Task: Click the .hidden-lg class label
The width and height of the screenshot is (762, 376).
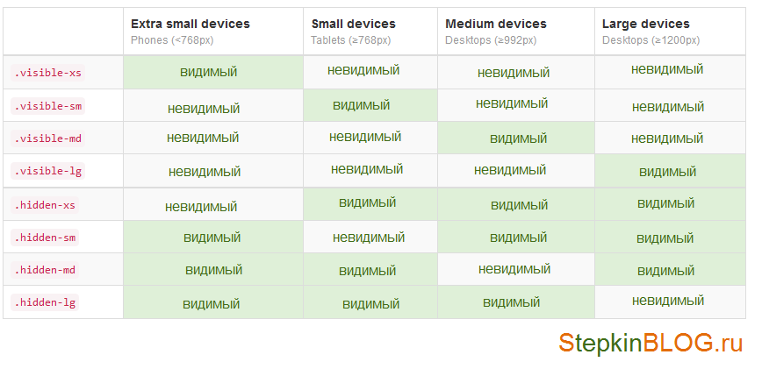Action: (x=45, y=302)
